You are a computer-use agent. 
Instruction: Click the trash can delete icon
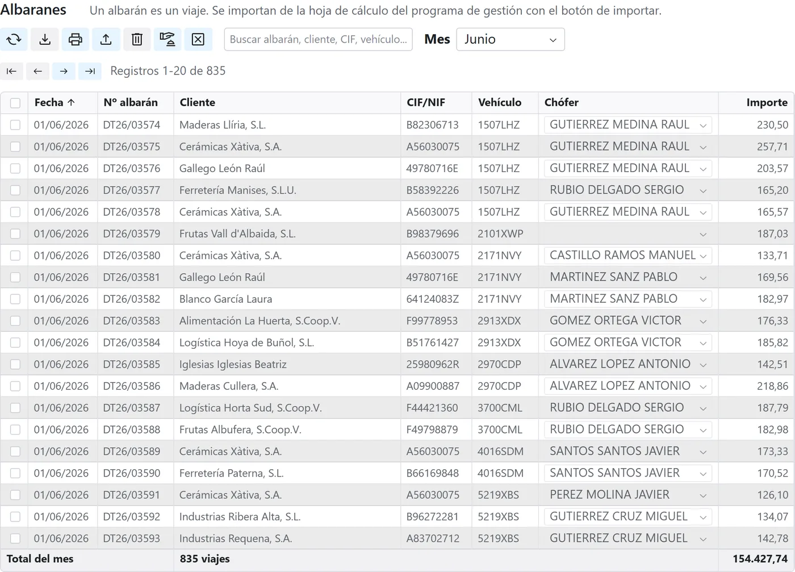pyautogui.click(x=137, y=39)
